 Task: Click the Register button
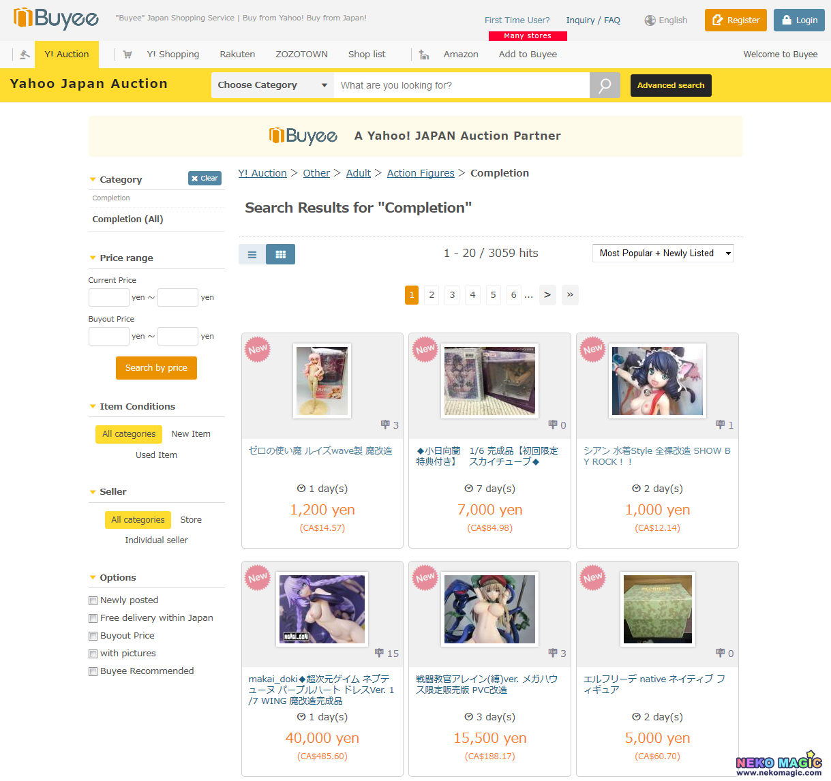pos(736,20)
